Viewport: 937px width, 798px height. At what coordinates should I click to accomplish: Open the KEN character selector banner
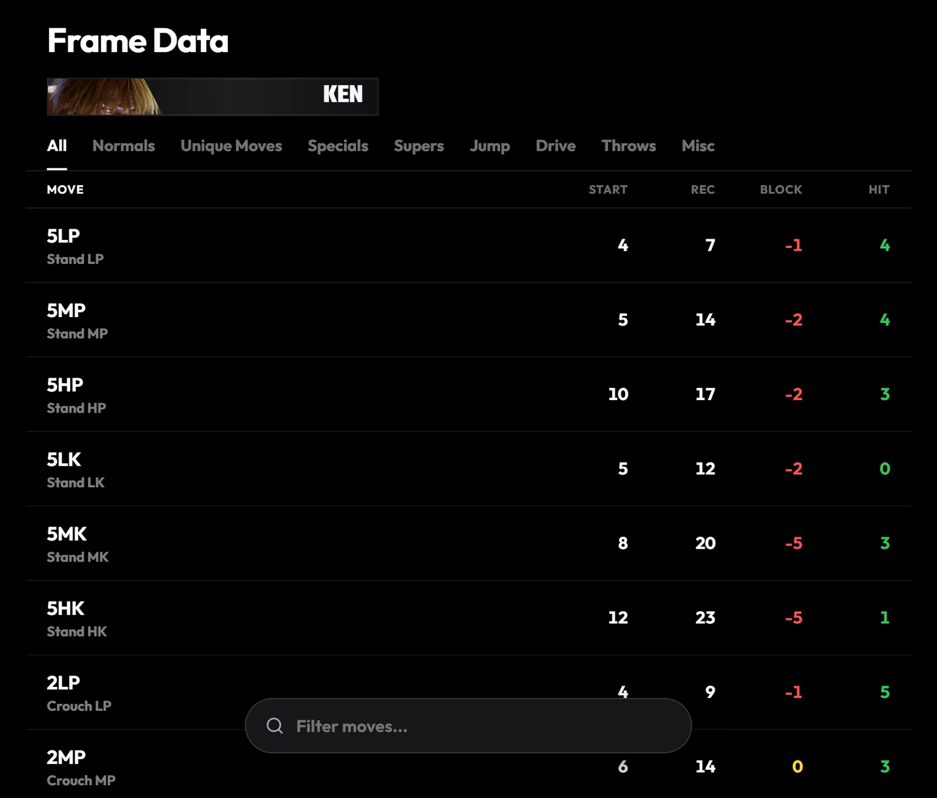[213, 97]
